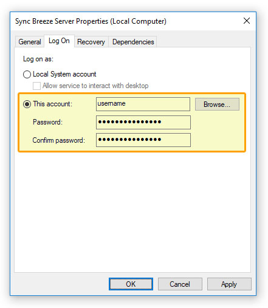Focus the Password input field
The height and width of the screenshot is (308, 268).
[143, 122]
